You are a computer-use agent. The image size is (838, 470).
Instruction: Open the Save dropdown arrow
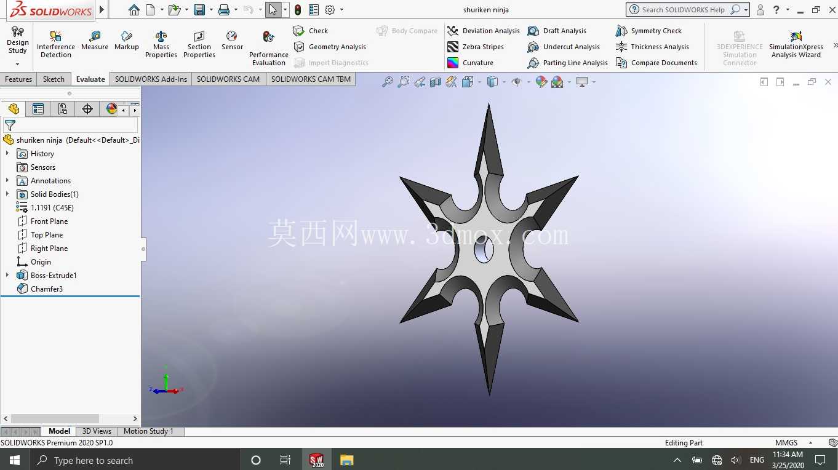click(x=210, y=10)
